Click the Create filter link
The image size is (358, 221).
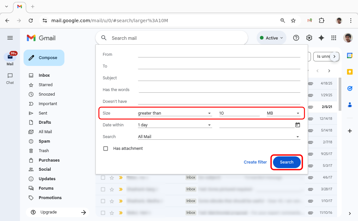(x=255, y=162)
